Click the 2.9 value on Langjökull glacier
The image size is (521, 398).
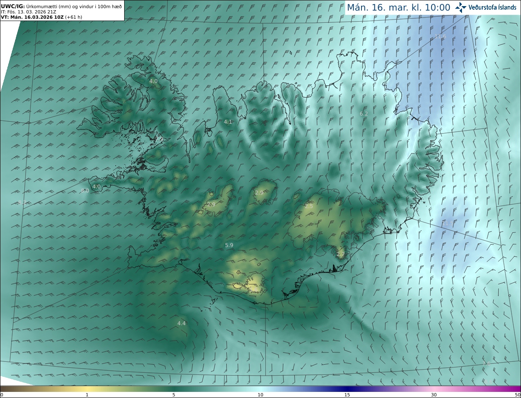pos(211,204)
